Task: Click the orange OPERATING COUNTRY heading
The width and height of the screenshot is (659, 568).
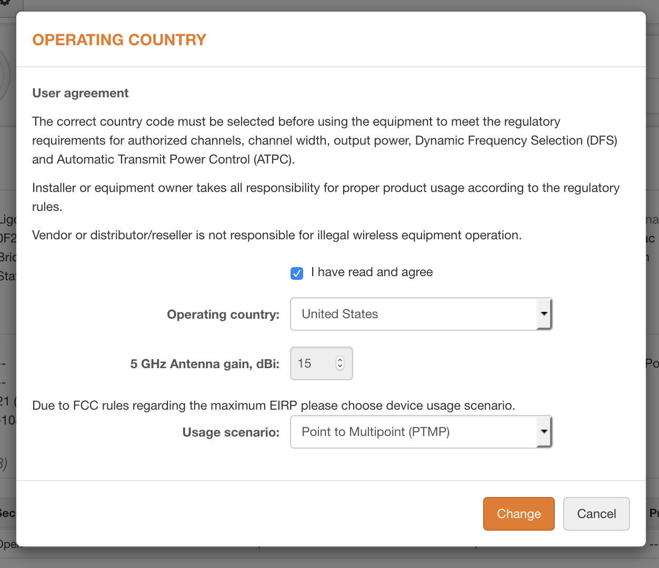Action: (119, 39)
